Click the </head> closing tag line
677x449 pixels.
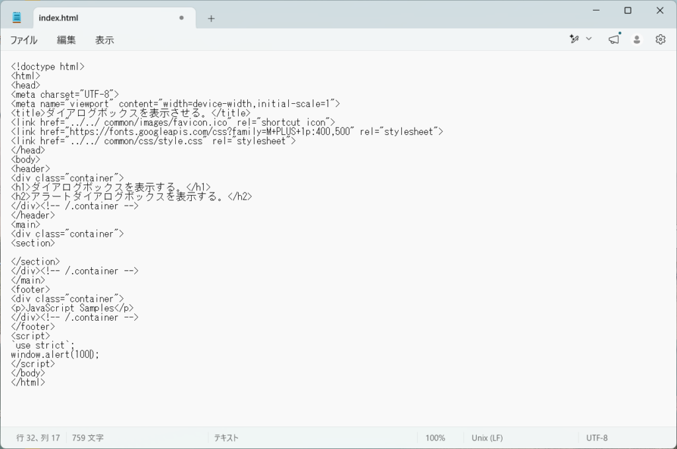(28, 150)
